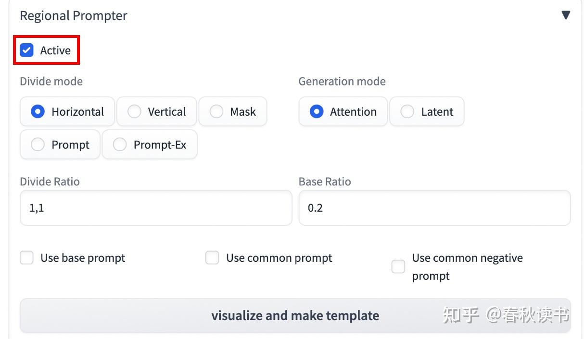
Task: Collapse the Regional Prompter panel arrow
Action: pyautogui.click(x=566, y=15)
